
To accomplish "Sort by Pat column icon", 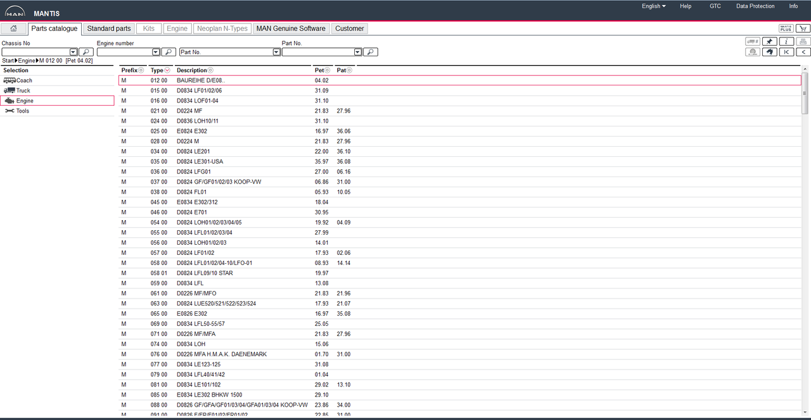I will point(349,70).
